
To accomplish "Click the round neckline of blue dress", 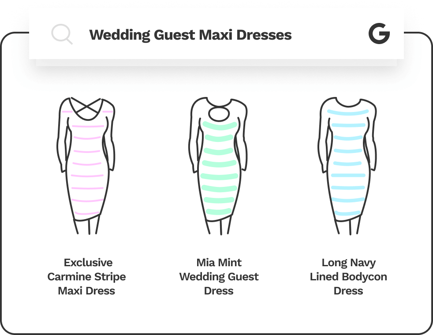I will (x=348, y=103).
